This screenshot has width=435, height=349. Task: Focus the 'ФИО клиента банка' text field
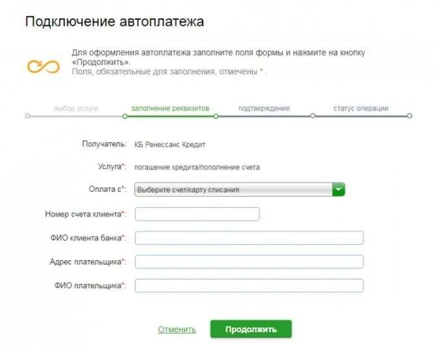point(249,238)
